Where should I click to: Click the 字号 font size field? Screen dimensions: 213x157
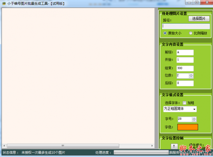(x=185, y=119)
